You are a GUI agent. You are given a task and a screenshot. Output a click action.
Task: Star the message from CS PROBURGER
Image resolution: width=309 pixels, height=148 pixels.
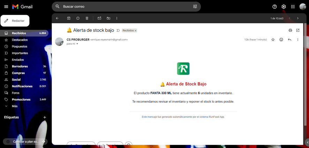(x=273, y=40)
